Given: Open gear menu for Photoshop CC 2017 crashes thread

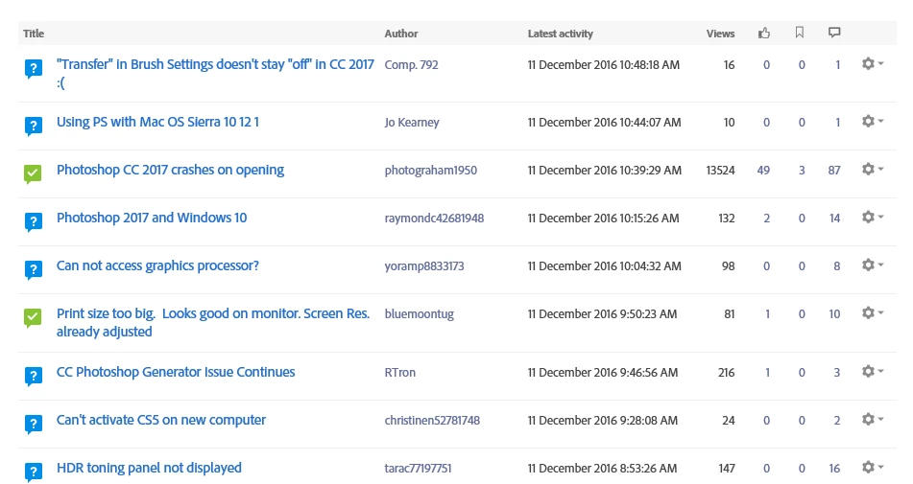Looking at the screenshot, I should point(873,169).
